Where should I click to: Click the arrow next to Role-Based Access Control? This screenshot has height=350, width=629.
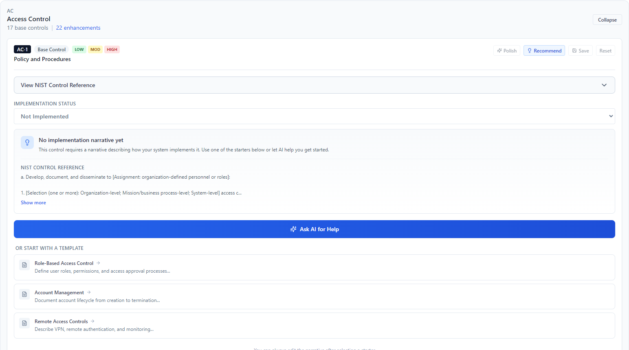pos(98,263)
